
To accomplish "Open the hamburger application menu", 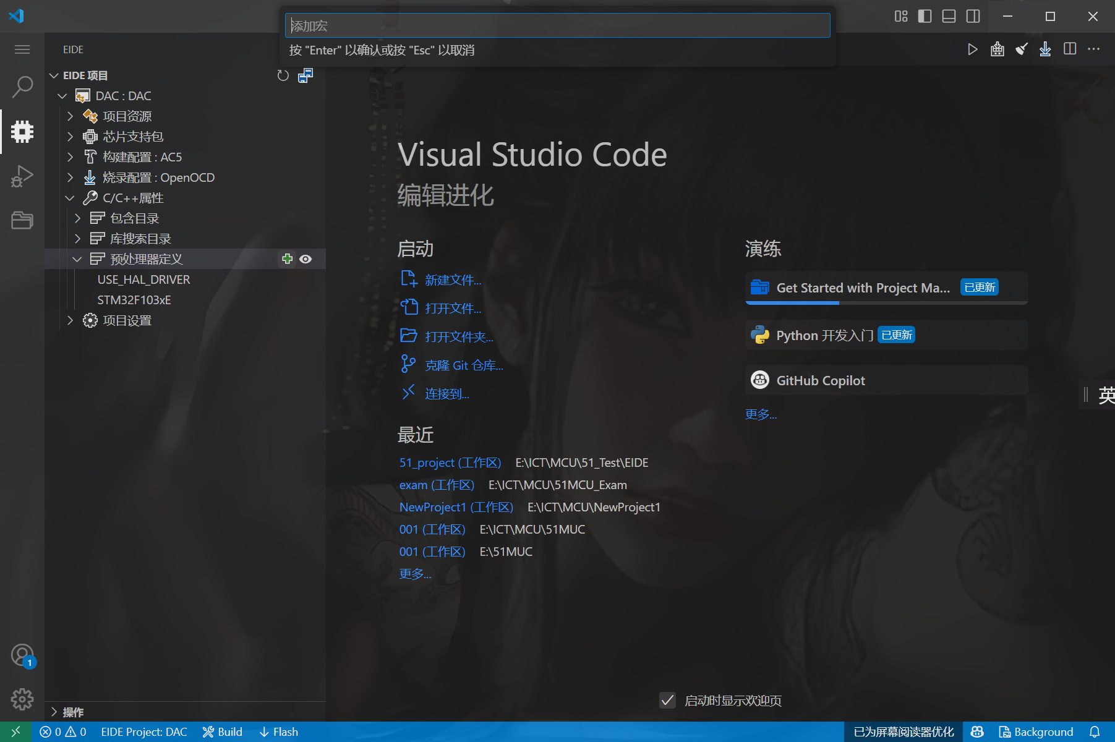I will click(22, 49).
